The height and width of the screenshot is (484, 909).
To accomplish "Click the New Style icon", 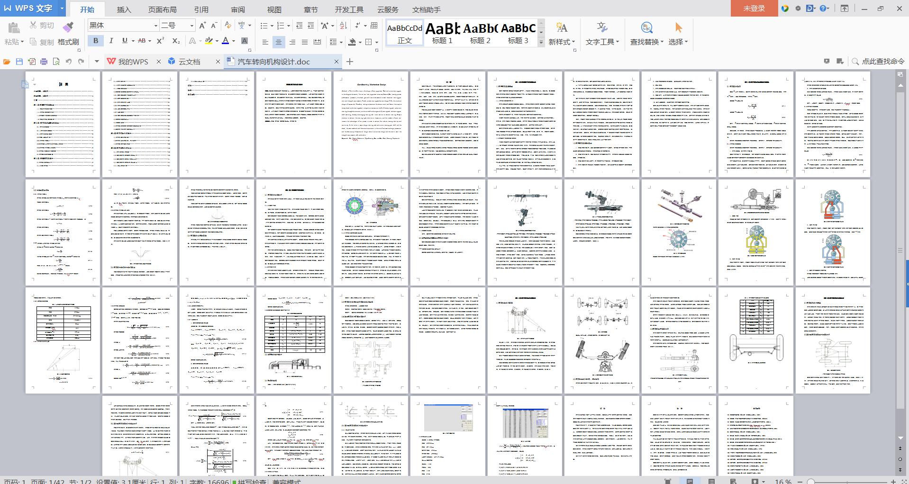I will click(x=562, y=27).
